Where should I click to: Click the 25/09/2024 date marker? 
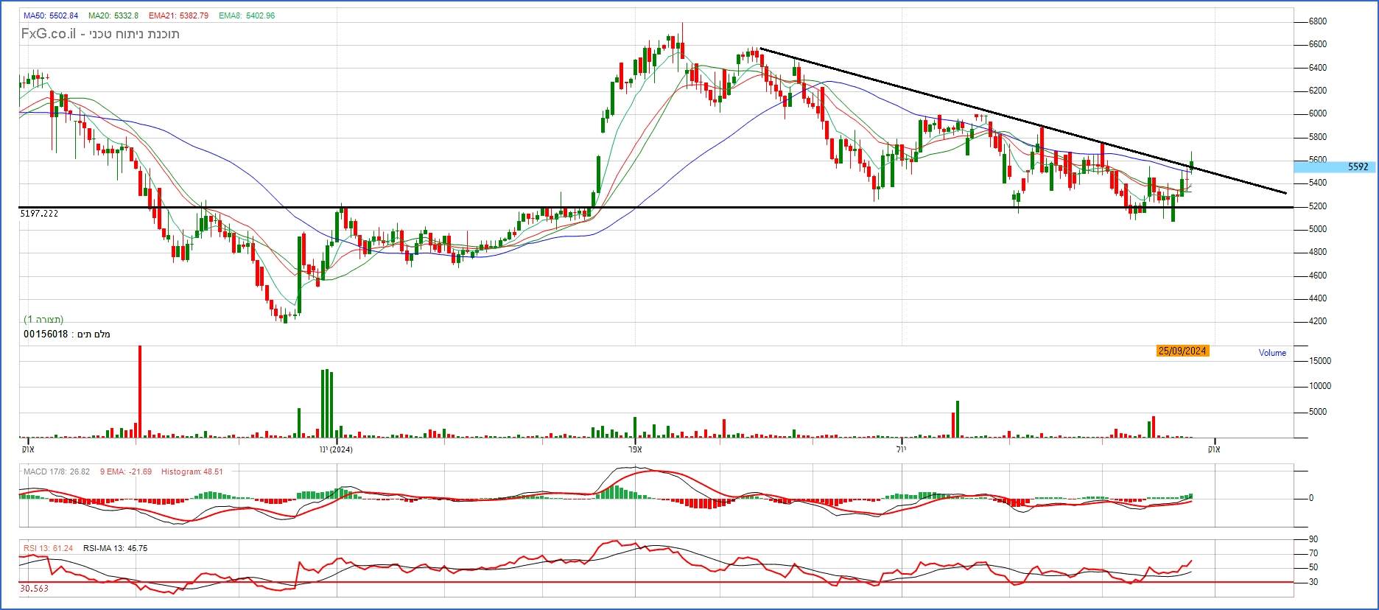(1182, 351)
